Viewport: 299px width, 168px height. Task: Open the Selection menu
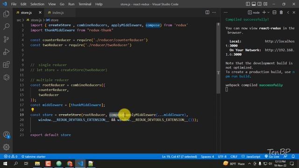coord(37,4)
